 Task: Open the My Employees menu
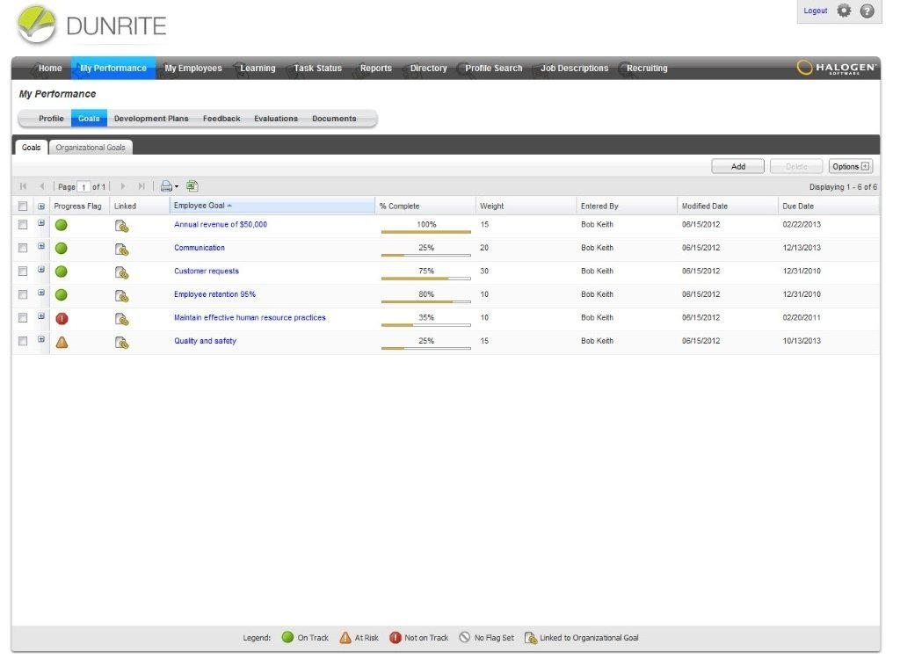(x=192, y=69)
